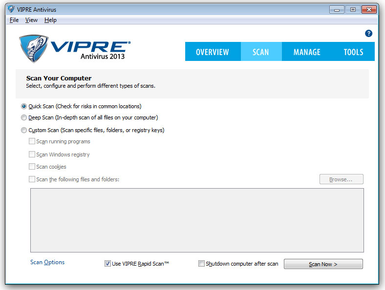Uncheck Use VIPRE Rapid Scan
The image size is (385, 290).
[107, 264]
